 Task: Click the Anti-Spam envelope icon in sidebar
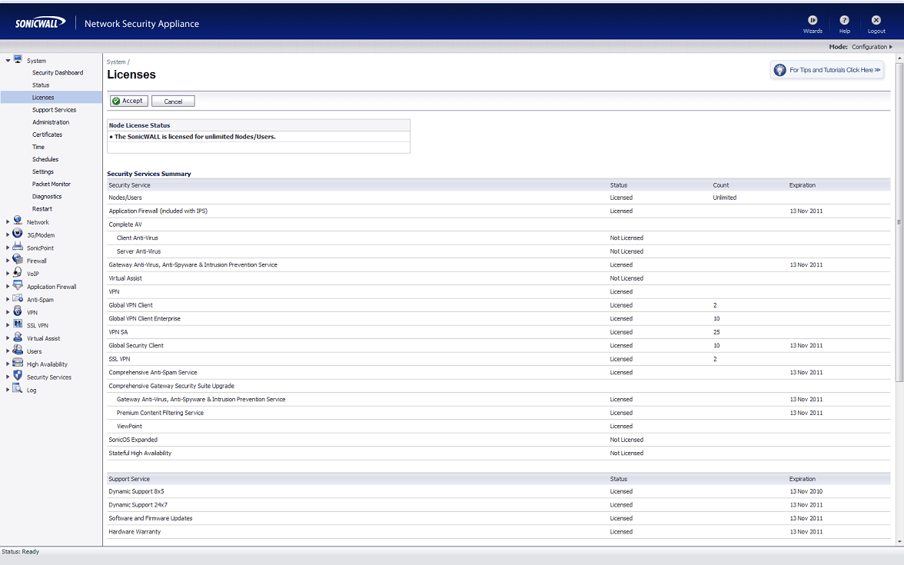(18, 298)
